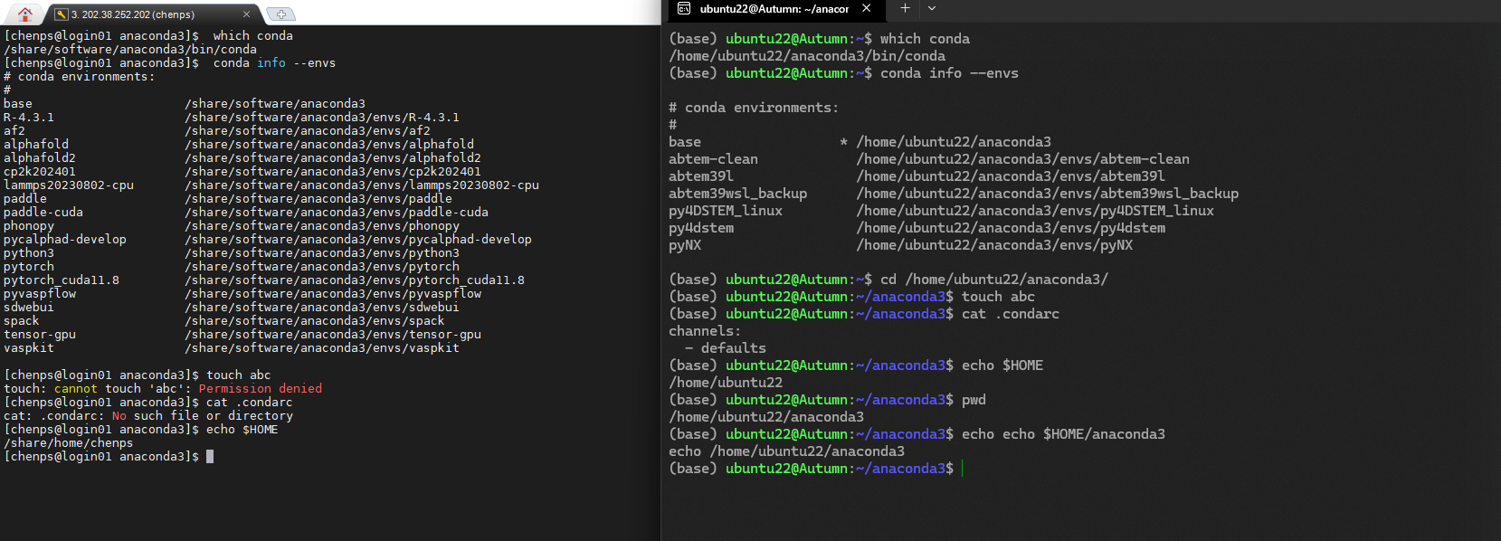Image resolution: width=1501 pixels, height=541 pixels.
Task: Click the pyNX environment name
Action: point(685,245)
